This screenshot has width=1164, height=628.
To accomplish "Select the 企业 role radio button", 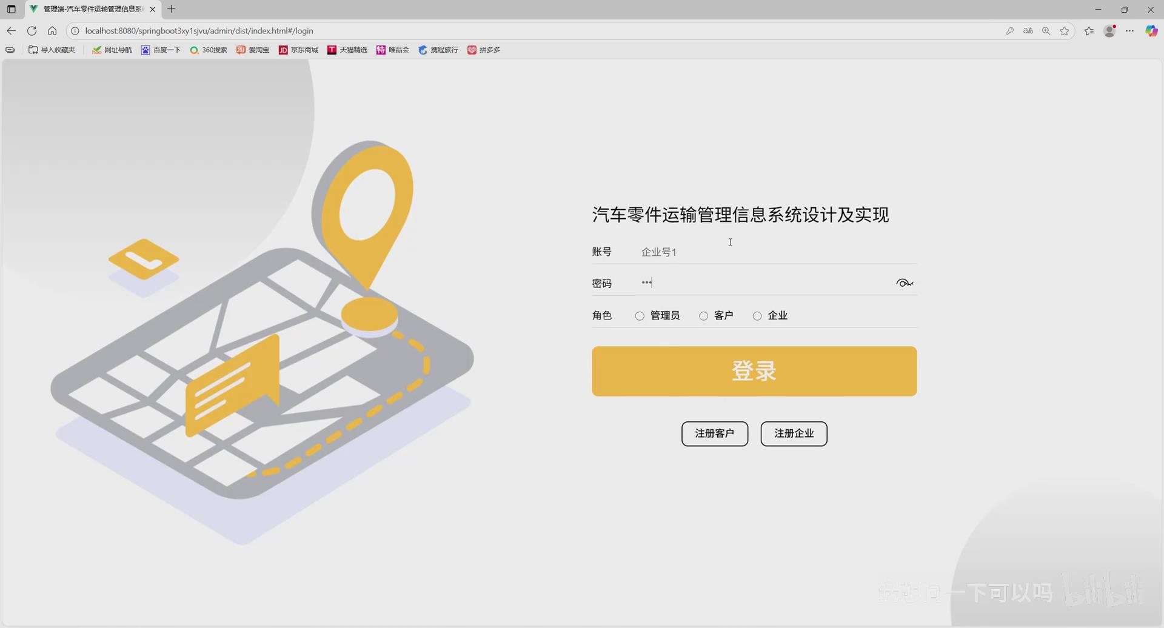I will pyautogui.click(x=757, y=316).
